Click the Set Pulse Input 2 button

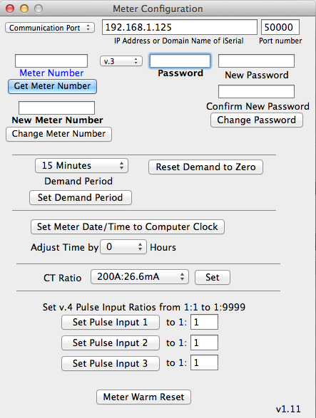(x=111, y=343)
